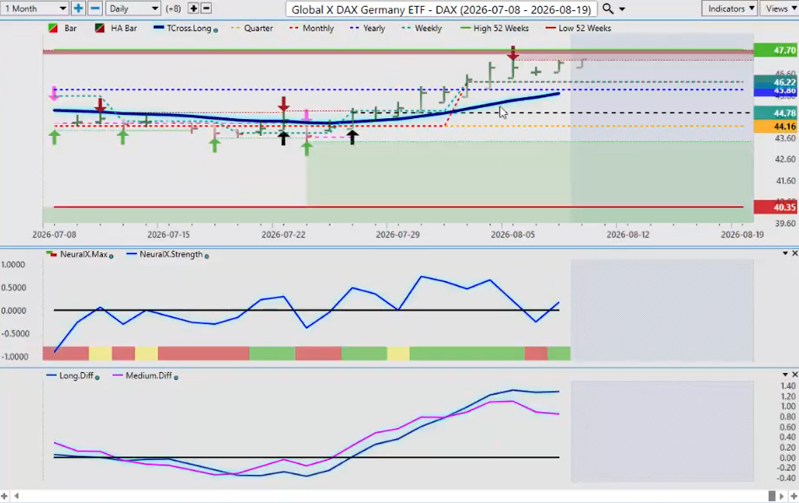Image resolution: width=799 pixels, height=503 pixels.
Task: Toggle the HA Bar legend item
Action: click(116, 28)
